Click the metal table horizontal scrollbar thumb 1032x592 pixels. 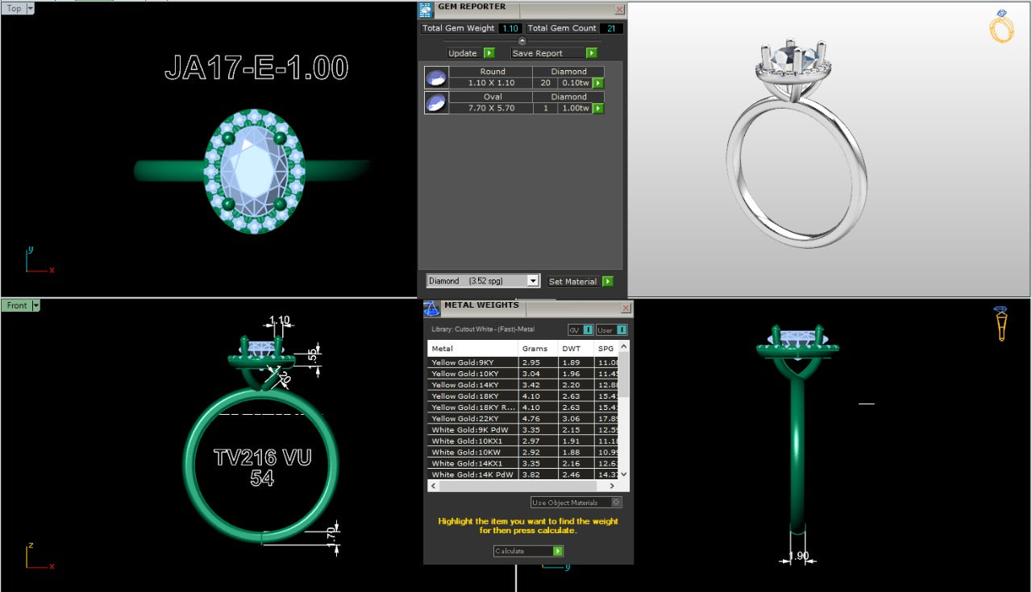[519, 486]
